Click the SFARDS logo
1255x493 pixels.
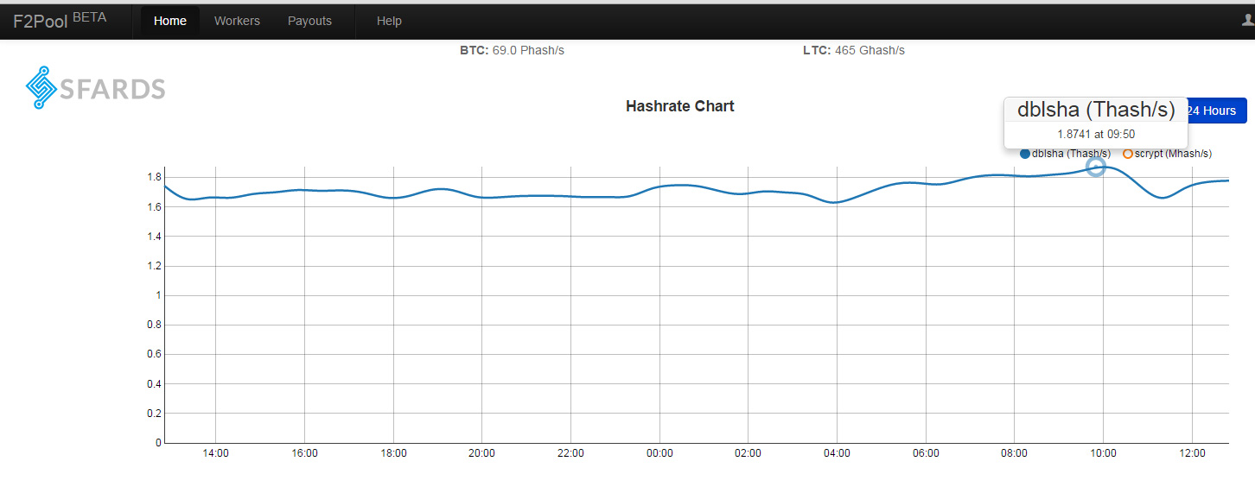(x=95, y=88)
